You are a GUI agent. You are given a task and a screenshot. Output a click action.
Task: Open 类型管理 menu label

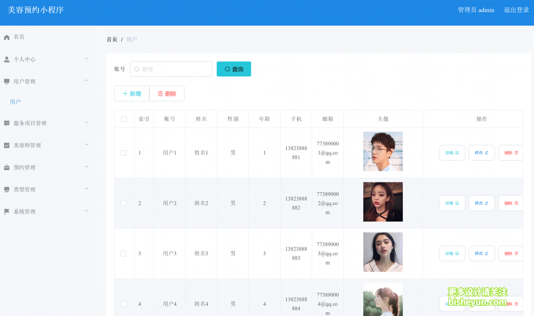[x=25, y=190]
